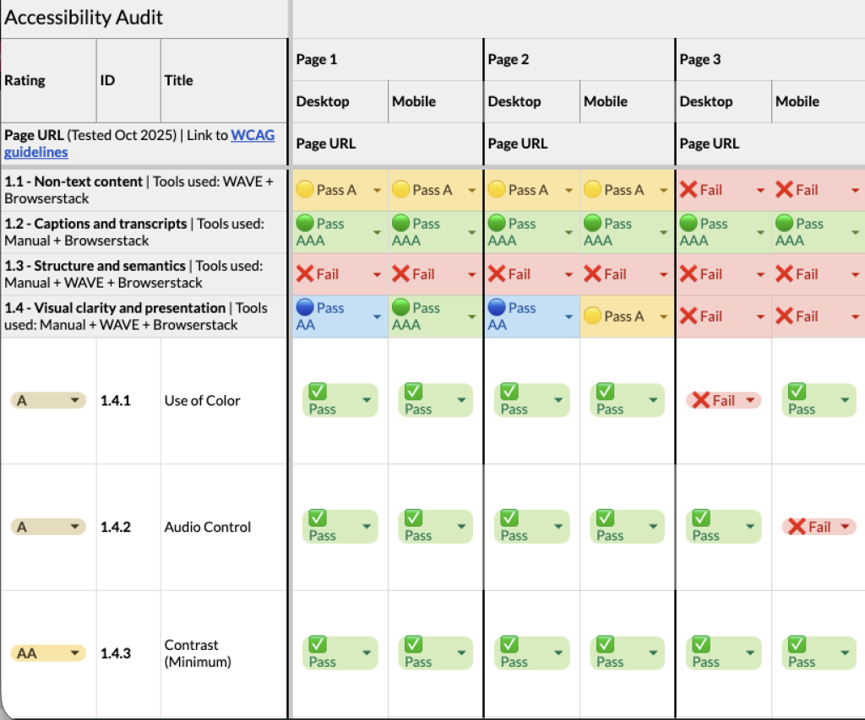This screenshot has height=720, width=865.
Task: Click the red X icon on the 1.4.1 Fail for Page 3 Desktop
Action: click(702, 399)
